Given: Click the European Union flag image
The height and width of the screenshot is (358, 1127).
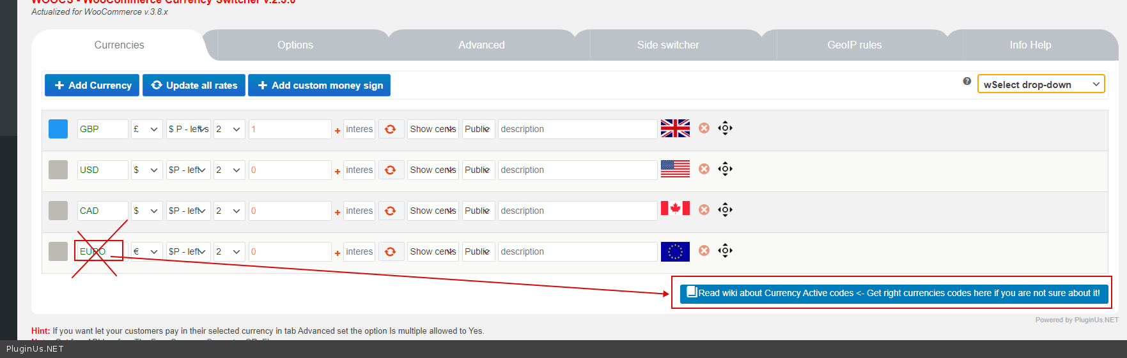Looking at the screenshot, I should click(675, 251).
